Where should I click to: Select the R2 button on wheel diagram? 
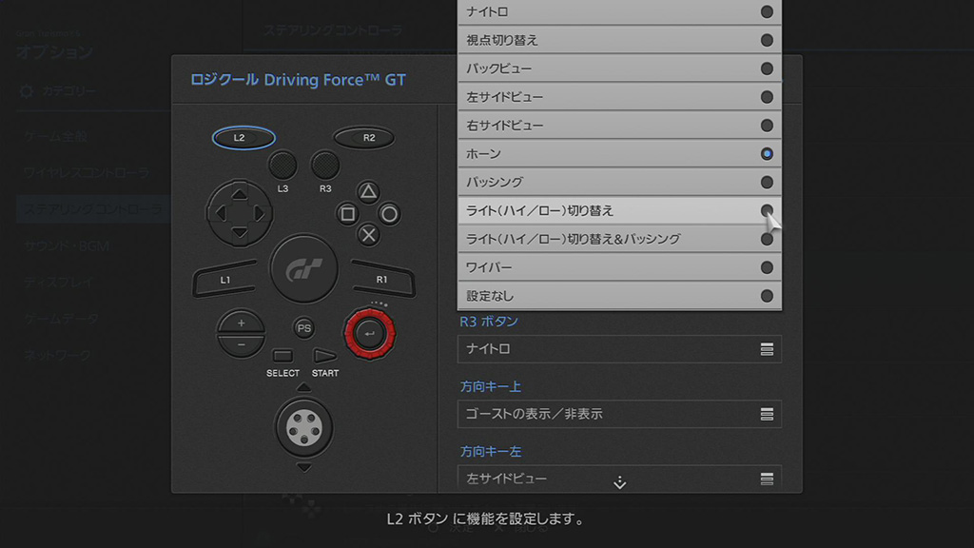[x=364, y=137]
